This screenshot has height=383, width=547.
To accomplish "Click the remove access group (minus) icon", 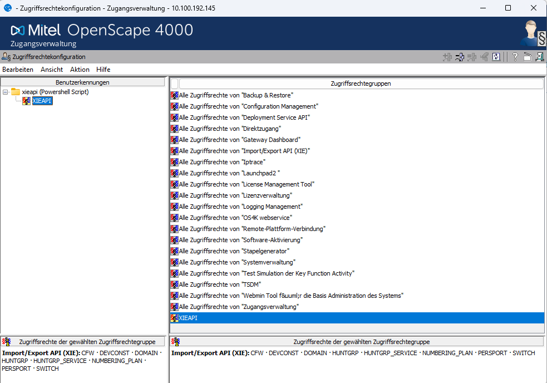I will 460,57.
